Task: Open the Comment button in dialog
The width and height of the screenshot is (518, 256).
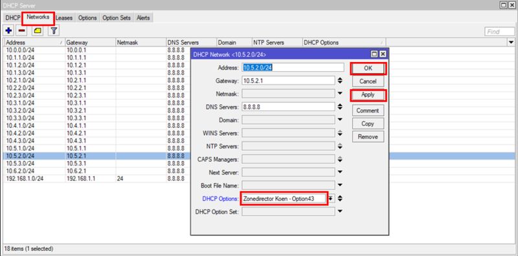Action: [368, 111]
